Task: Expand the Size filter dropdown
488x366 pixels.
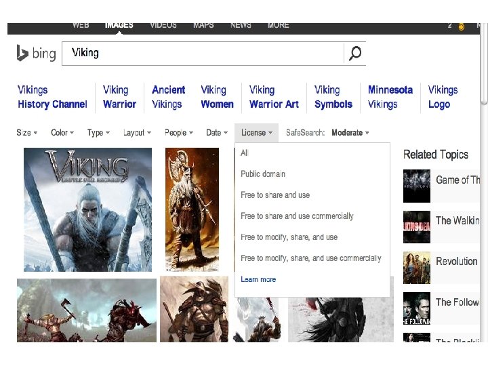Action: [26, 133]
